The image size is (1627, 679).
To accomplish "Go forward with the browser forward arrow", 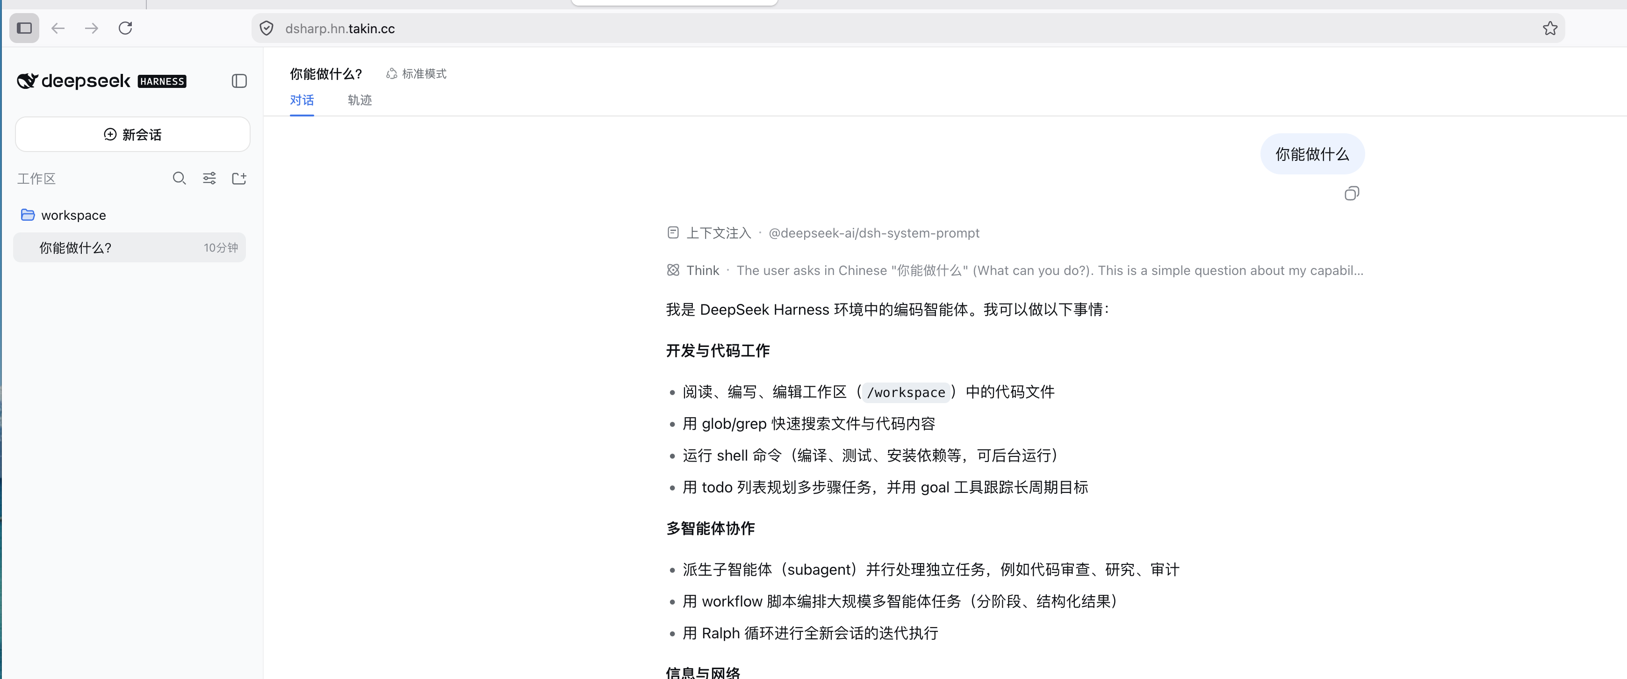I will 92,29.
